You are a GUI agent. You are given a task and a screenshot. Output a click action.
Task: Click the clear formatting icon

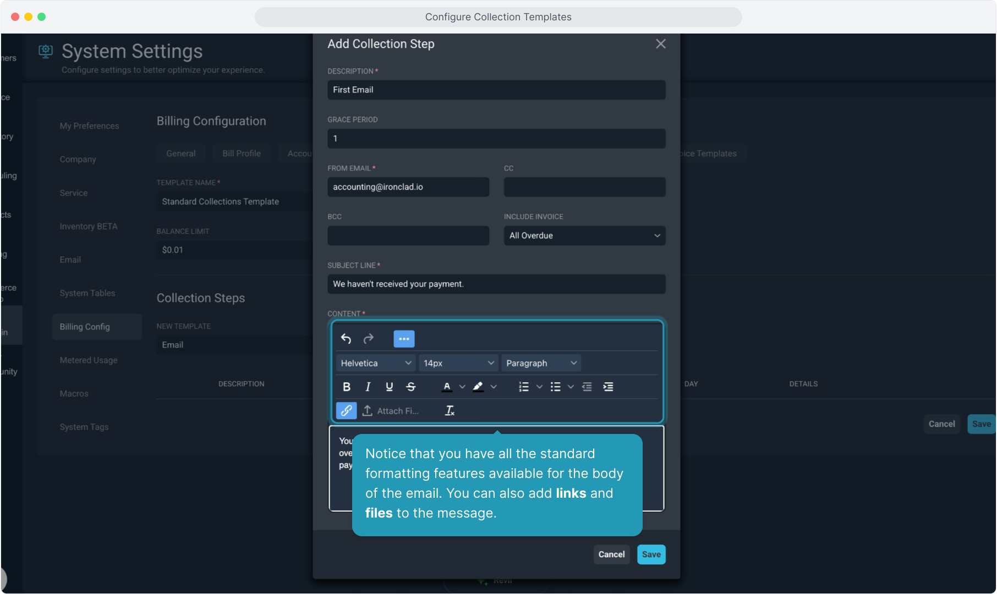pos(450,411)
